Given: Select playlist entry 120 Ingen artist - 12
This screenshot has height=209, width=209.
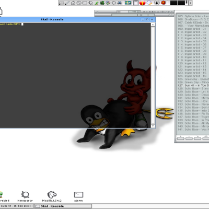Looking at the screenshot, I should click(x=193, y=63).
